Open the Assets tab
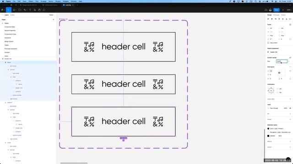Image resolution: width=293 pixels, height=164 pixels. coord(12,15)
